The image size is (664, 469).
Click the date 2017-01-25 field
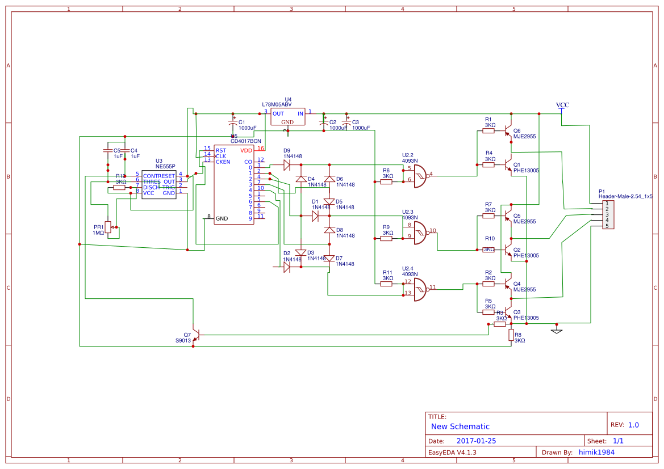[x=477, y=440]
